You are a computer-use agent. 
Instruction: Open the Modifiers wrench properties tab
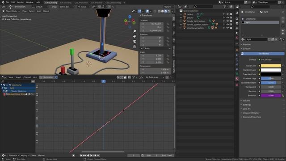pyautogui.click(x=237, y=55)
